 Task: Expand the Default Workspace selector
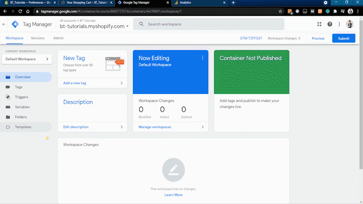(27, 59)
